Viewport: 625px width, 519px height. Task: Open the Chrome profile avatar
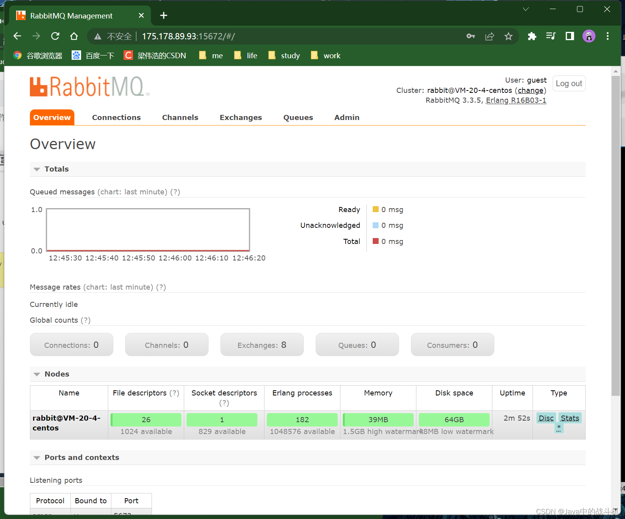[589, 36]
